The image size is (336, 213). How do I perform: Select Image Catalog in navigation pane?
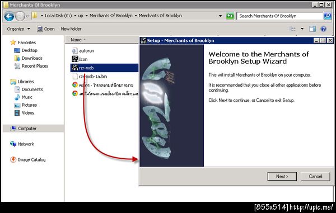click(31, 160)
